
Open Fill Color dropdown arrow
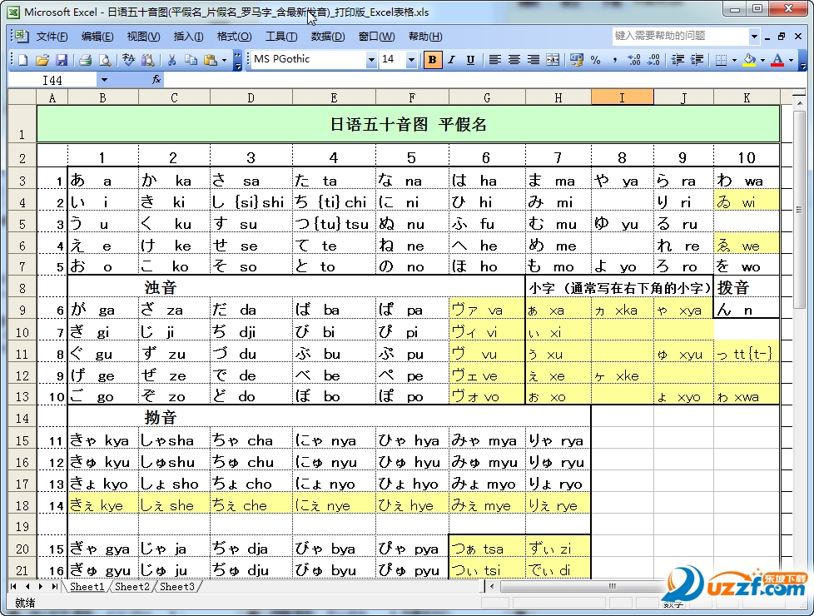click(x=762, y=60)
